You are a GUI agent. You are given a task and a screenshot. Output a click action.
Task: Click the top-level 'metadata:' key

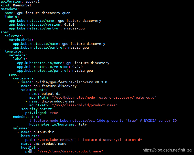coord(10,9)
